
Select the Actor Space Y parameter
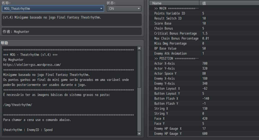point(204,73)
